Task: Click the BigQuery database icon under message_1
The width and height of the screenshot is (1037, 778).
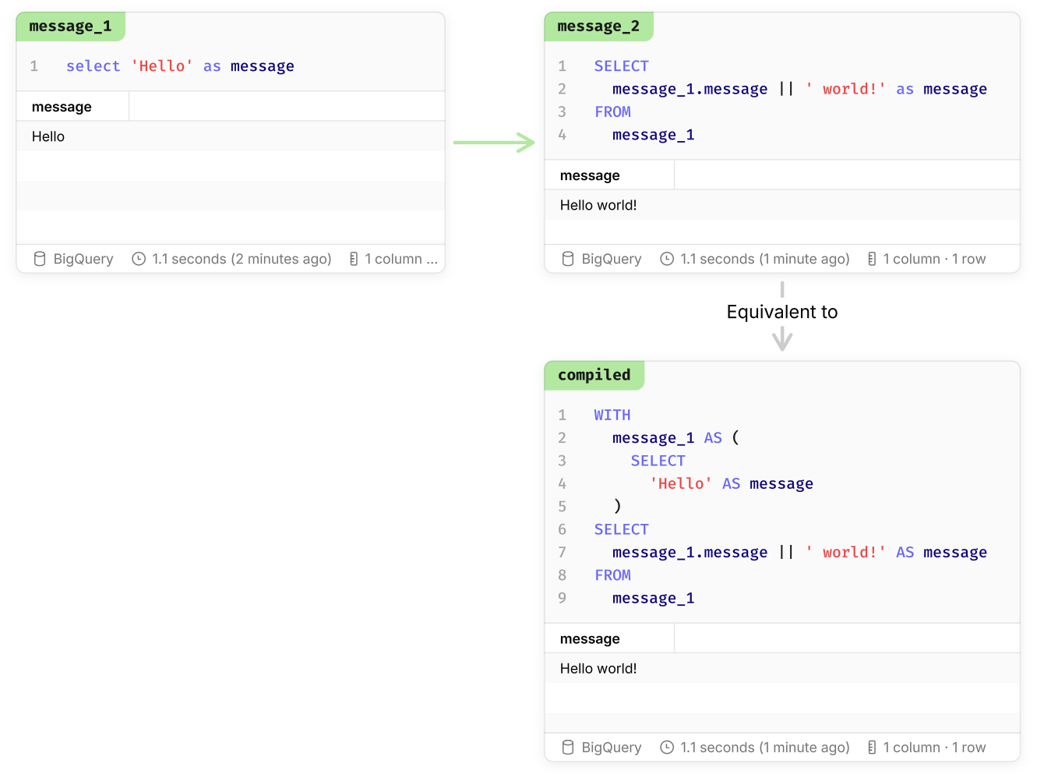Action: pos(40,259)
